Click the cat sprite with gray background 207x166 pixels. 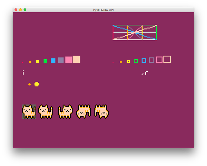[29, 112]
